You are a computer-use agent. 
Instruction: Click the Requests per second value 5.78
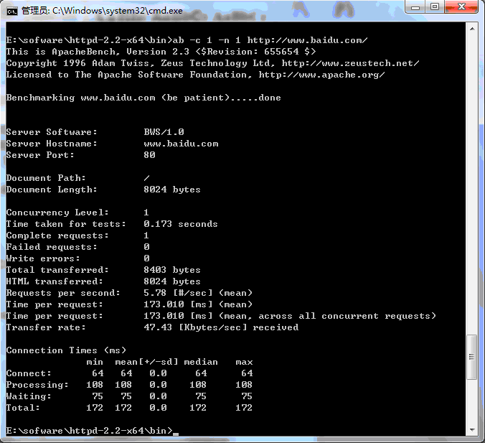point(155,293)
